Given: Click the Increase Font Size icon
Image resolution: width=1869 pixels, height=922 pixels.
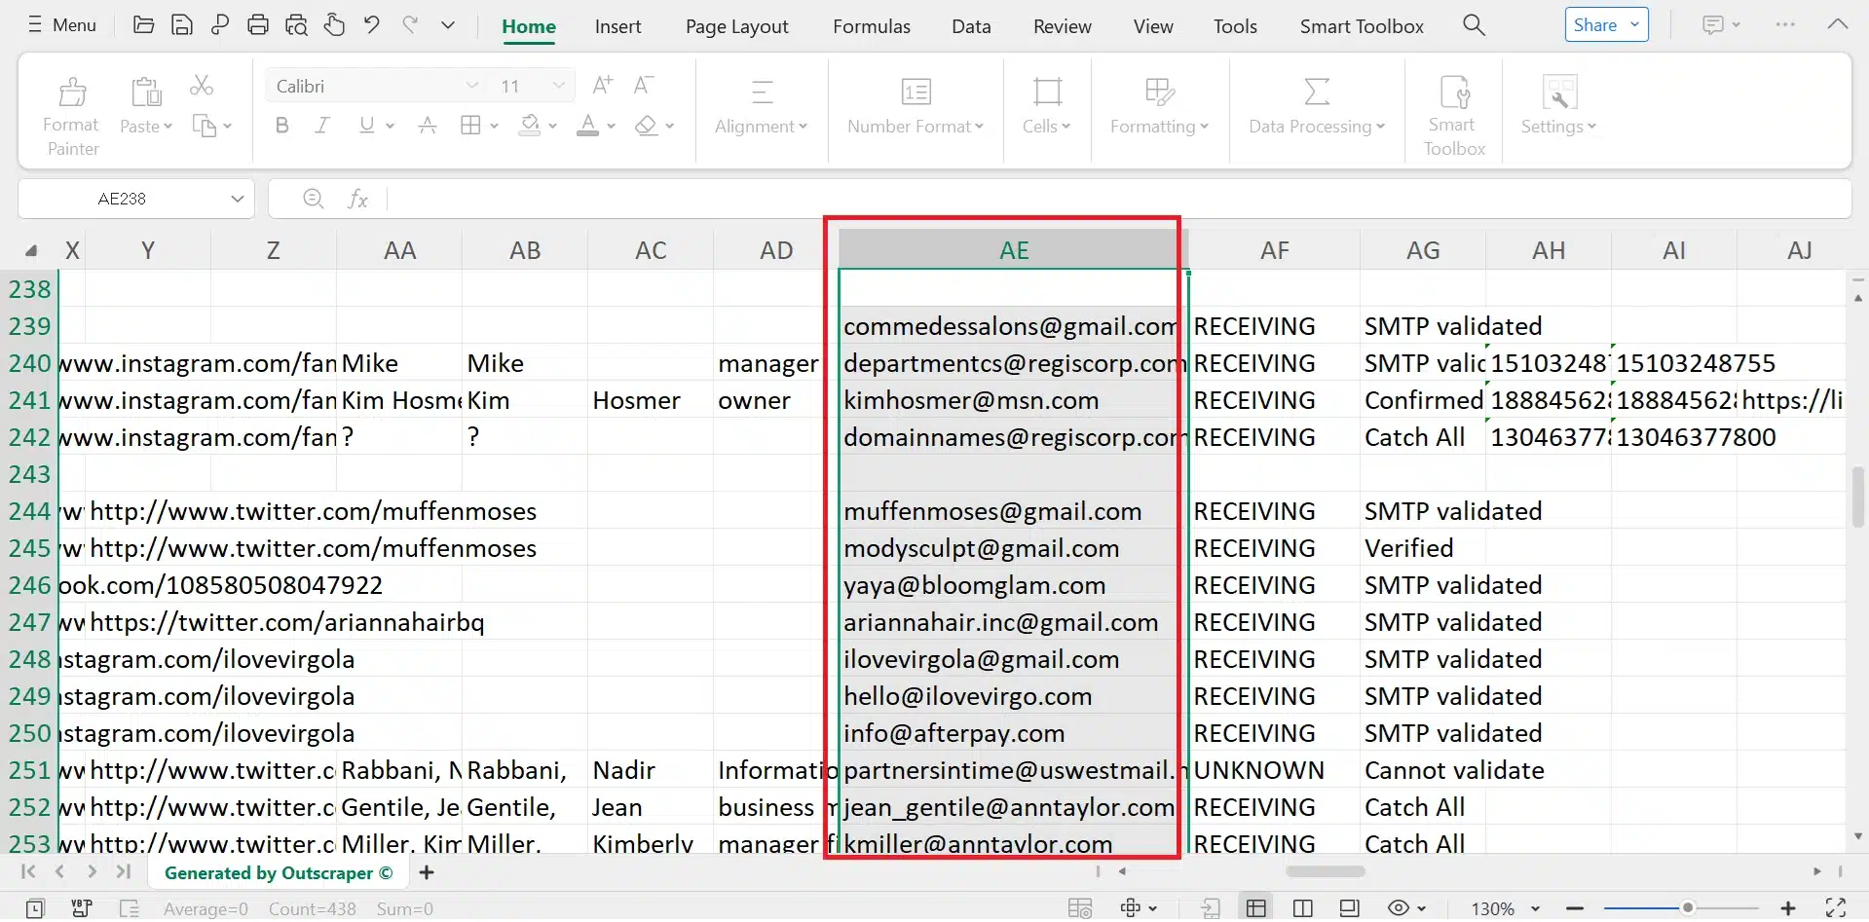Looking at the screenshot, I should coord(602,86).
